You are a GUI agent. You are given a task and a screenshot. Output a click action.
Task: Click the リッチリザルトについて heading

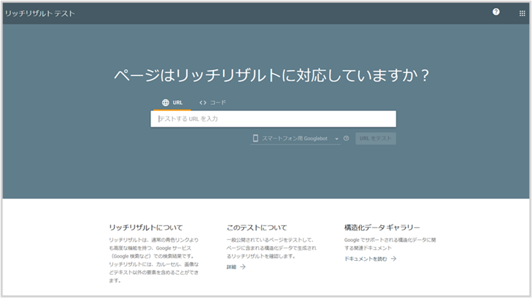[146, 228]
